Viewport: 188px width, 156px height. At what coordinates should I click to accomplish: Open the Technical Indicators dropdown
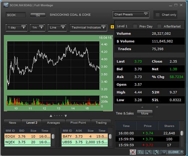[88, 27]
